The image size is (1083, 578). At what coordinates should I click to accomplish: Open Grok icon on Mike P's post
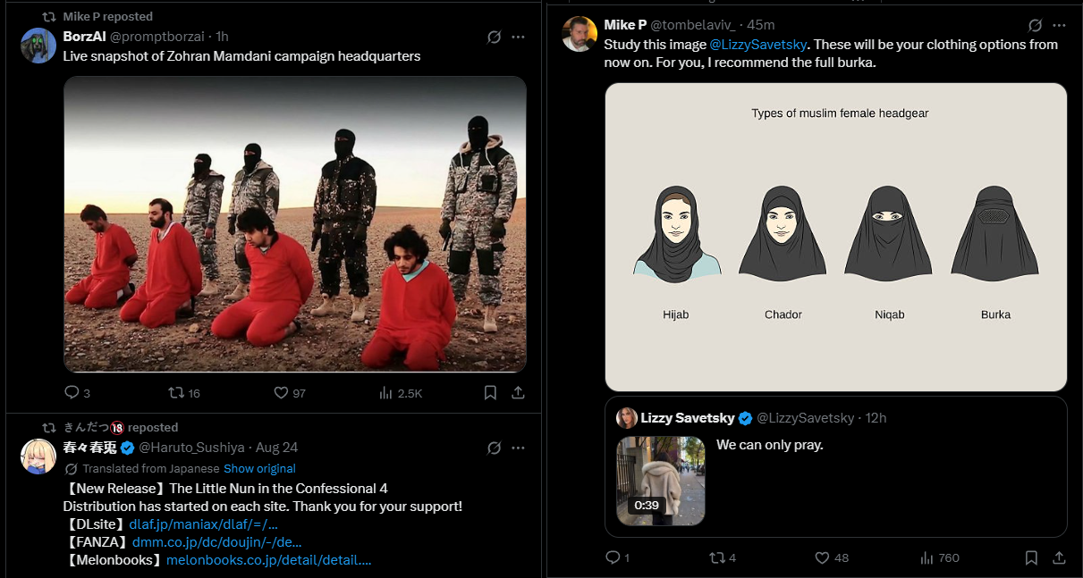coord(1035,25)
